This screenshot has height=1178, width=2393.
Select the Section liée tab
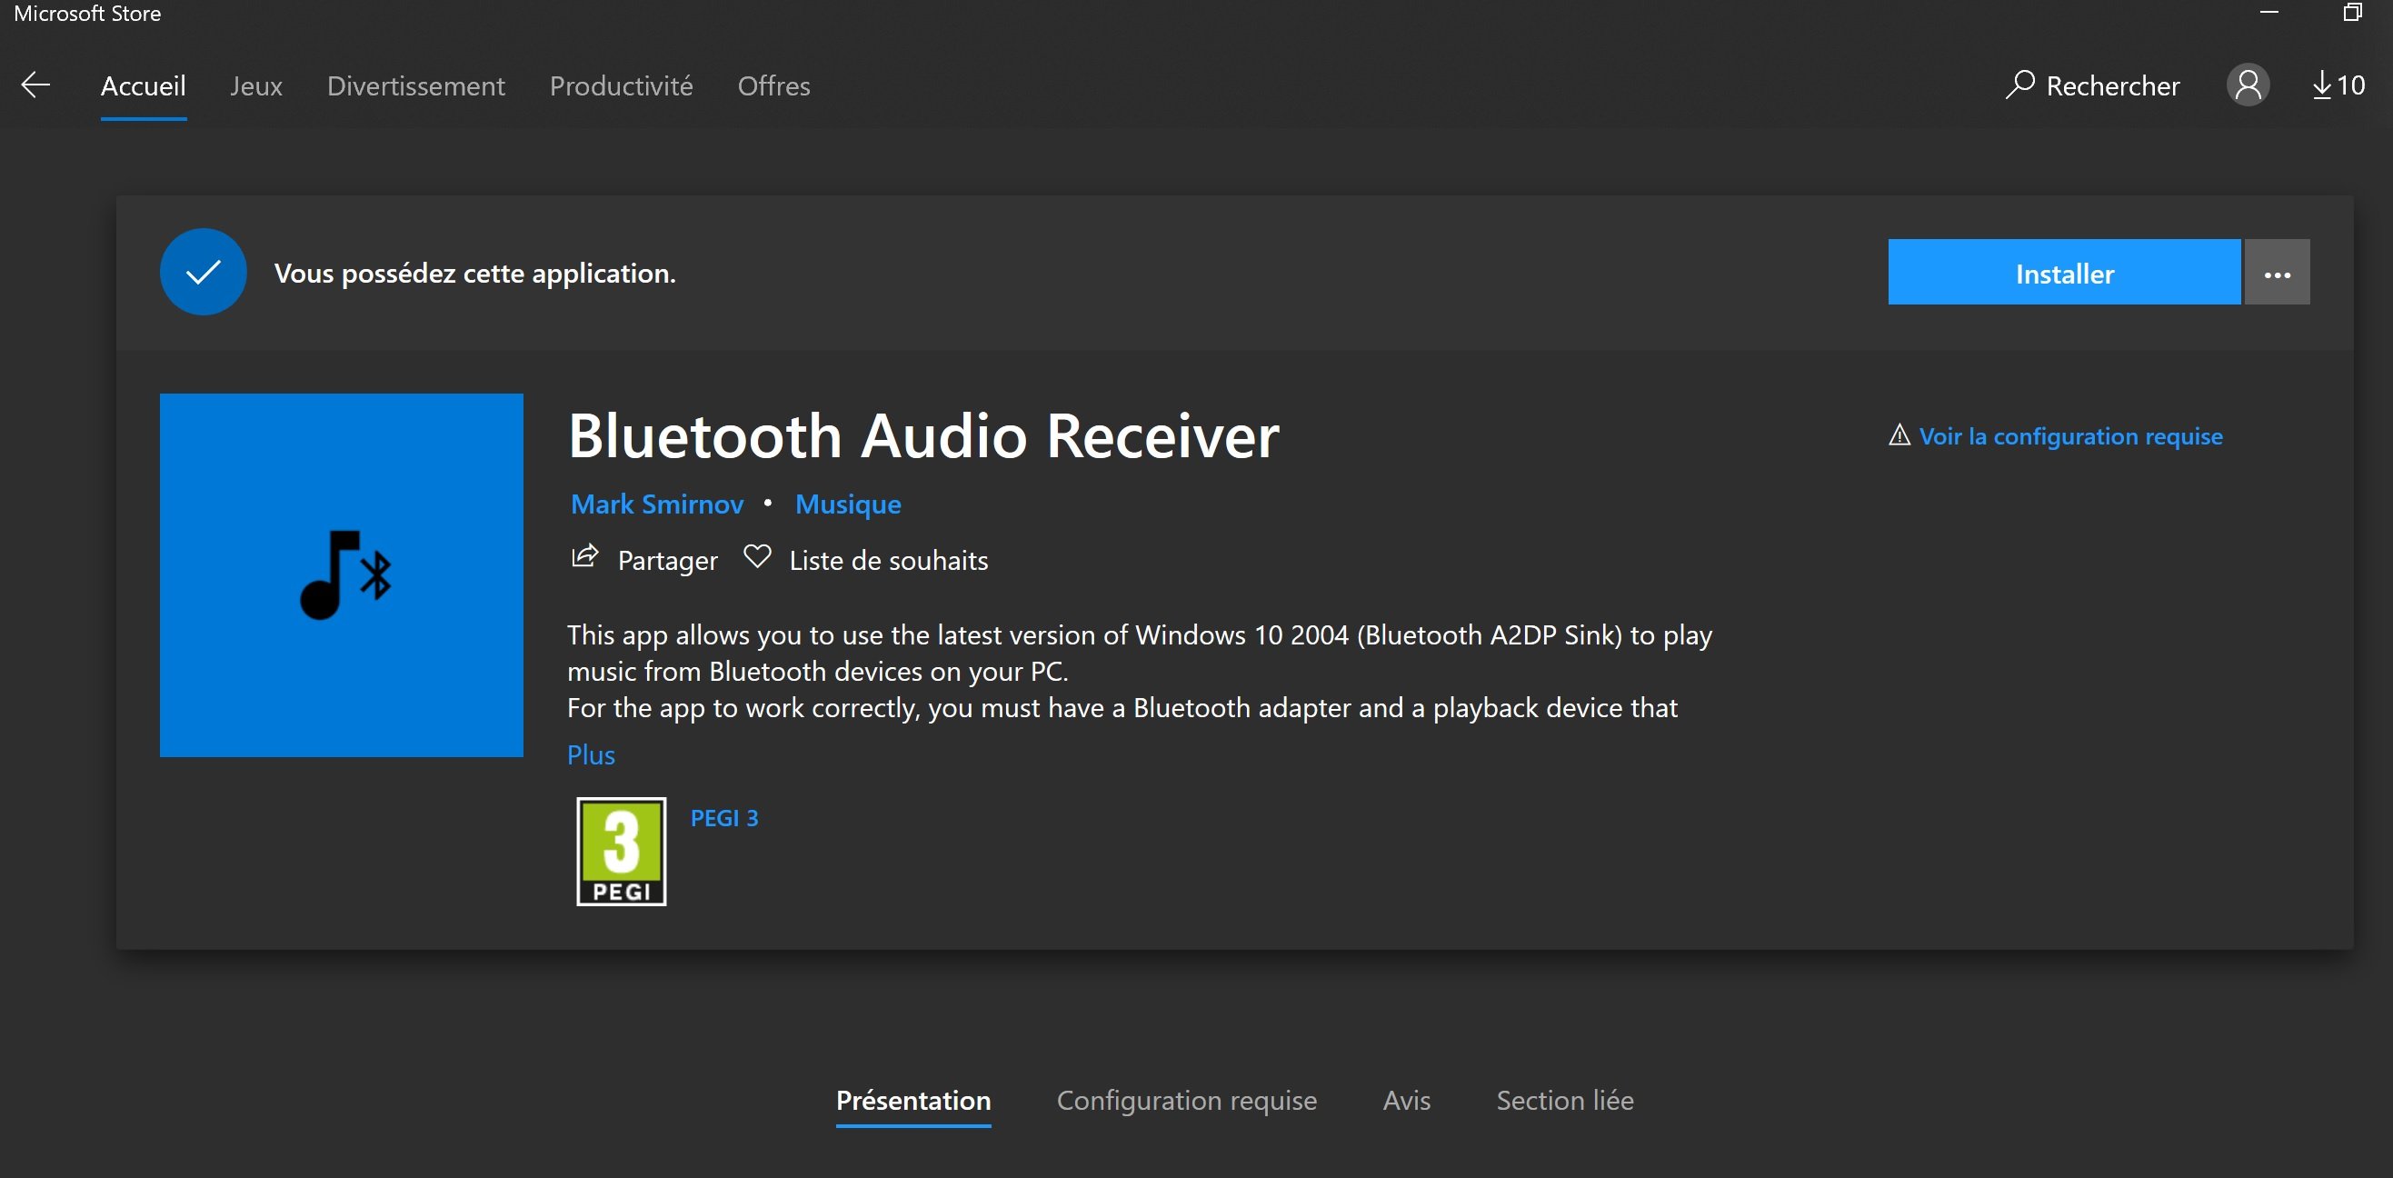pyautogui.click(x=1564, y=1100)
